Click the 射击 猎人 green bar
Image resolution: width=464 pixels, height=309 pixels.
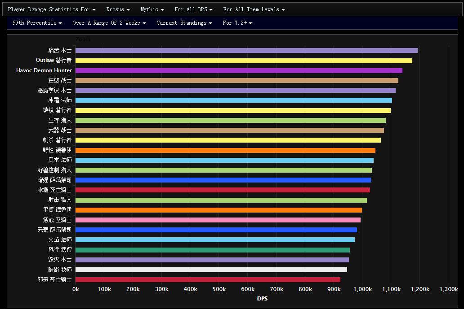click(221, 200)
